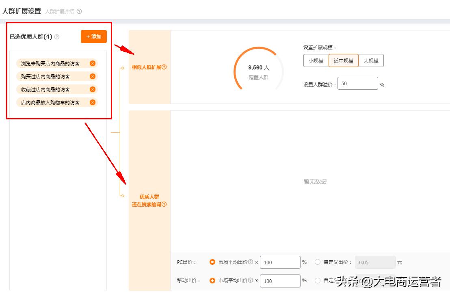Click the 购买过店内商品的访客 tag text
Image resolution: width=450 pixels, height=296 pixels.
pos(45,77)
